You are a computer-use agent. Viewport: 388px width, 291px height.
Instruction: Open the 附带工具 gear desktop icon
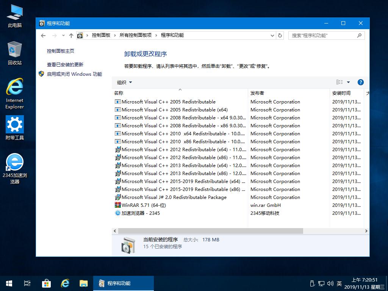tap(15, 127)
